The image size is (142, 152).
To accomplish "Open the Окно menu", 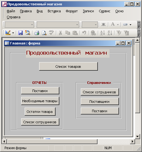I will click(x=119, y=11).
